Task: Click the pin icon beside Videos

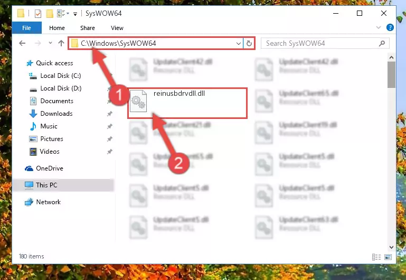Action: coord(109,152)
